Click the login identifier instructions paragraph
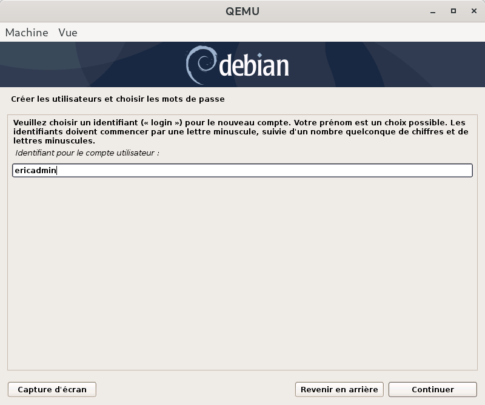Viewport: 485px width, 405px height. [x=240, y=131]
